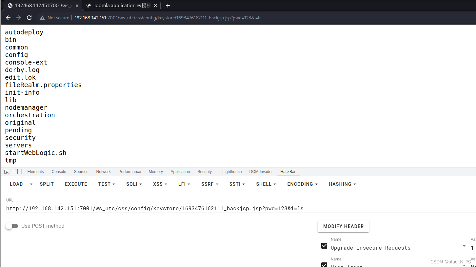This screenshot has width=476, height=267.
Task: Open the Performance DevTools tab
Action: [x=130, y=172]
